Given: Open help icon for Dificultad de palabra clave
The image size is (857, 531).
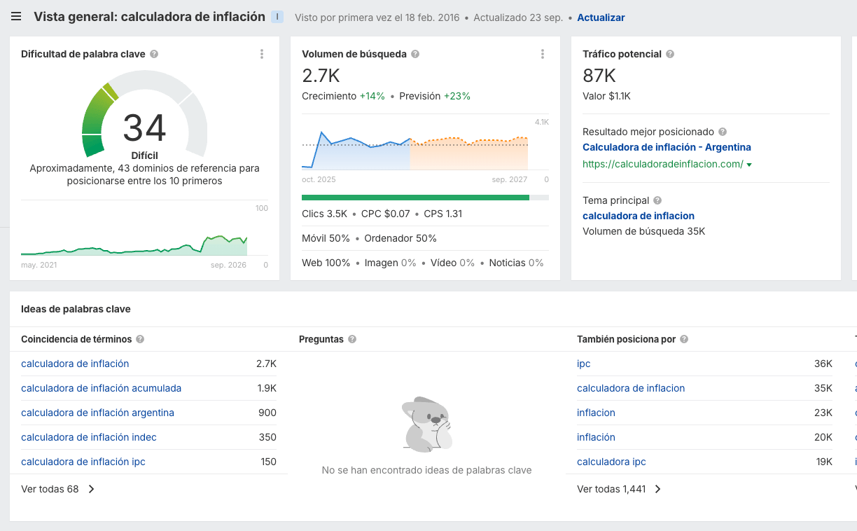Looking at the screenshot, I should point(154,54).
